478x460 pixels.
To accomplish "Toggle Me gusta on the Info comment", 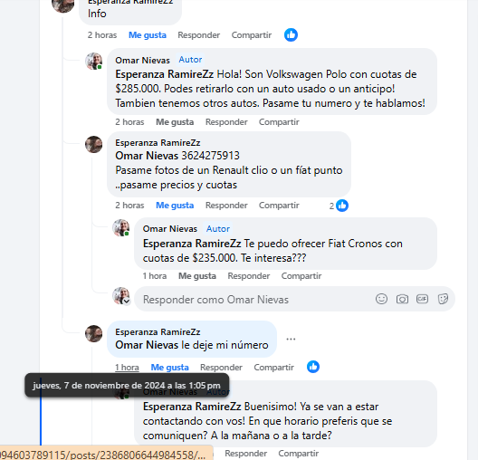I will click(x=148, y=35).
